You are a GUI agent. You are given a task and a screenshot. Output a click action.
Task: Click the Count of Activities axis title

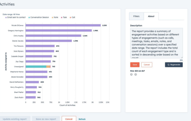(67, 105)
